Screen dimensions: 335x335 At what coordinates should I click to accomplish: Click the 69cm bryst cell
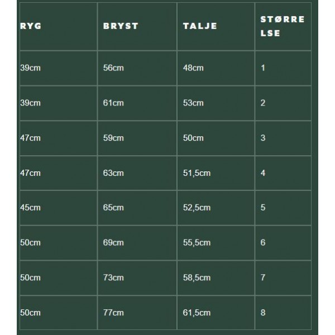(x=113, y=243)
